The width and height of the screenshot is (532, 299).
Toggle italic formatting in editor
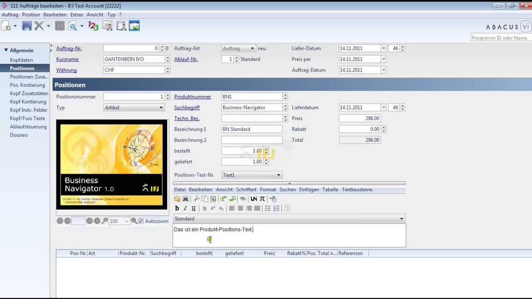click(x=185, y=208)
